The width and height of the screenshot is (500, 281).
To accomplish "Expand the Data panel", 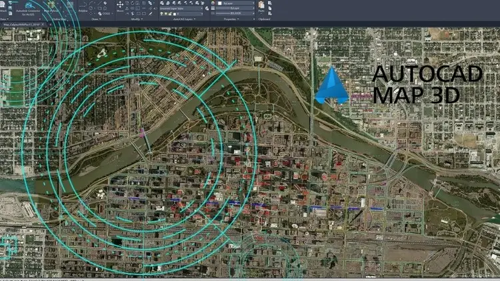I will click(4, 19).
